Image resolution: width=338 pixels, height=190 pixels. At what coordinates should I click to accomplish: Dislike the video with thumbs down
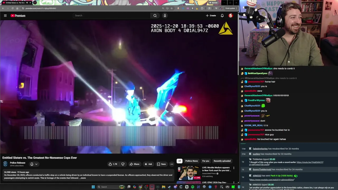point(123,164)
